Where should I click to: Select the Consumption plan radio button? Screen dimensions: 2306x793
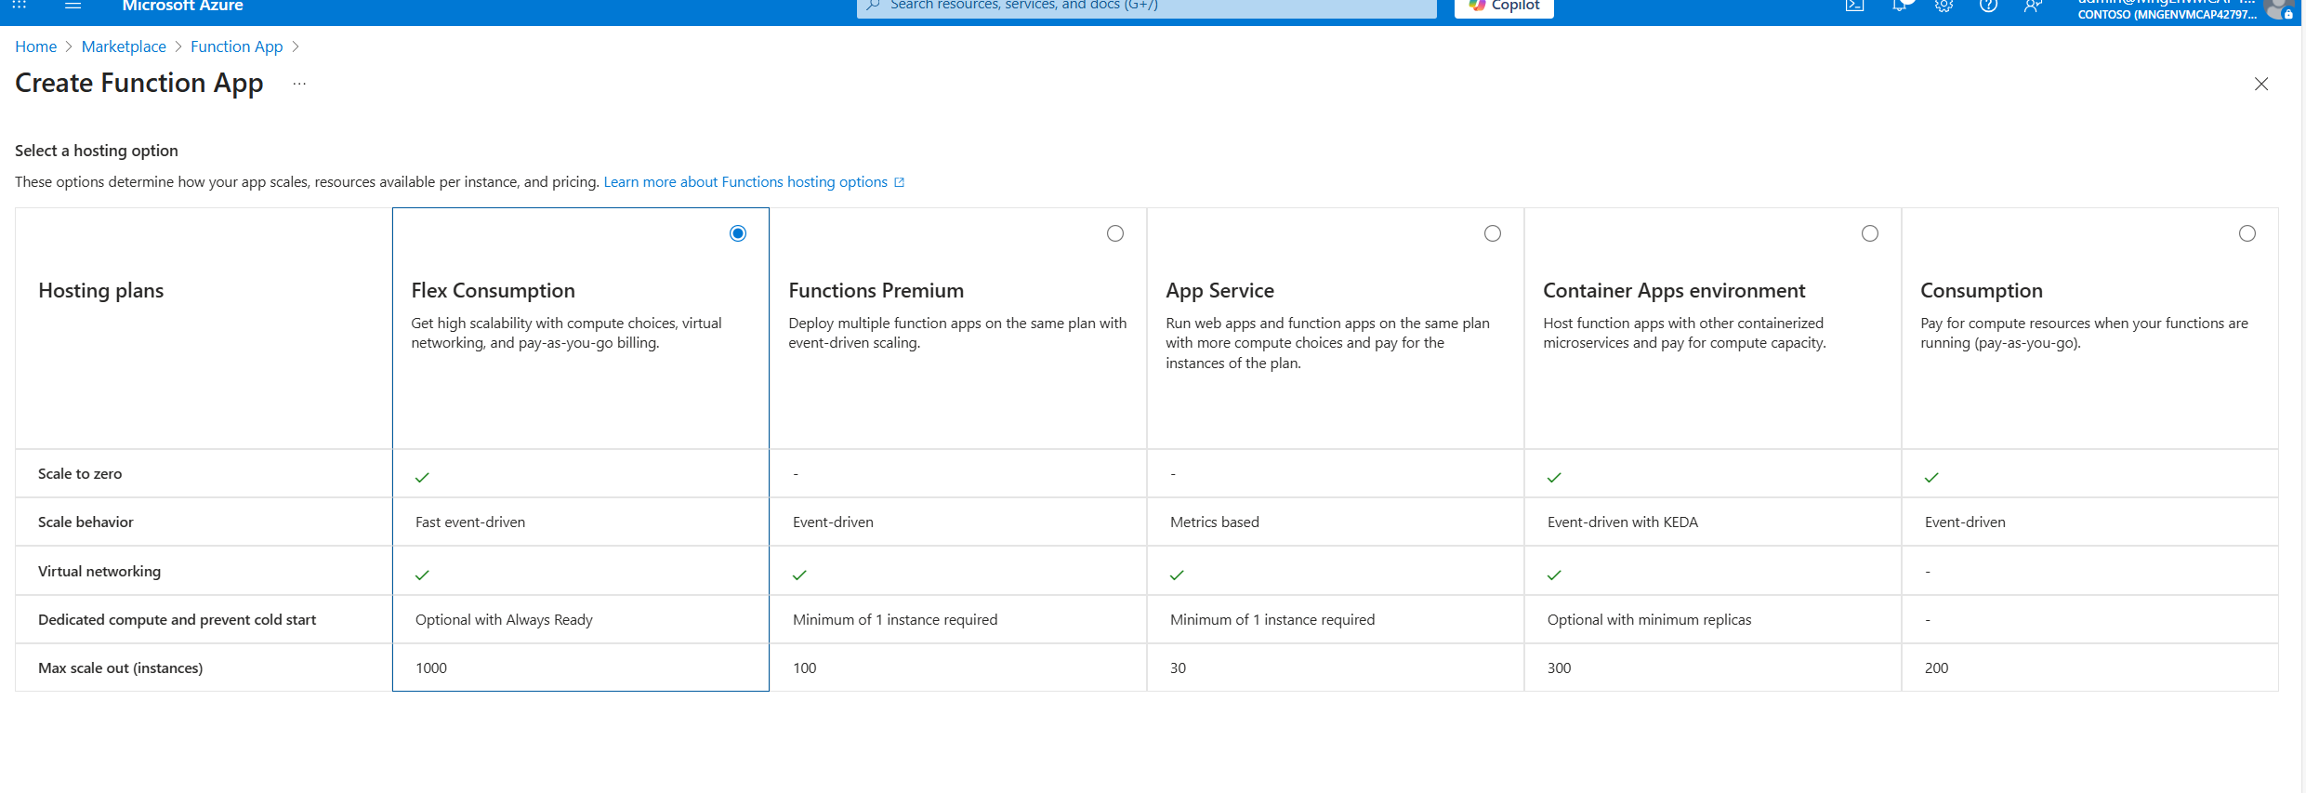point(2247,233)
